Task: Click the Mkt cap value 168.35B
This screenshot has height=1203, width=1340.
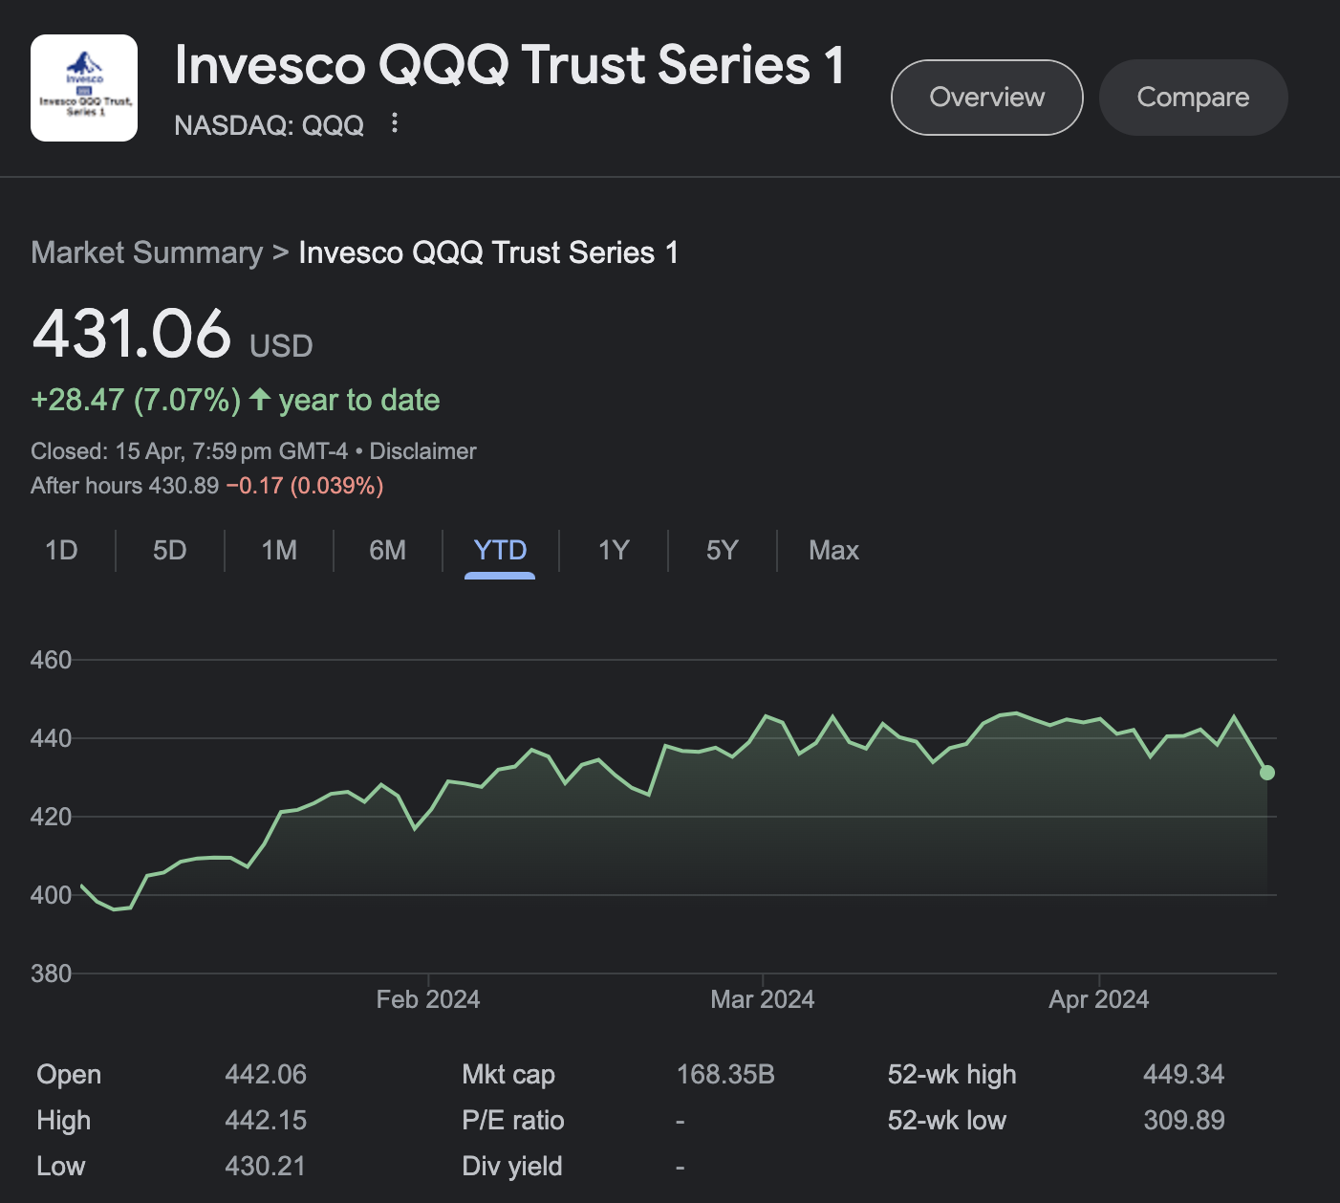Action: pos(725,1075)
